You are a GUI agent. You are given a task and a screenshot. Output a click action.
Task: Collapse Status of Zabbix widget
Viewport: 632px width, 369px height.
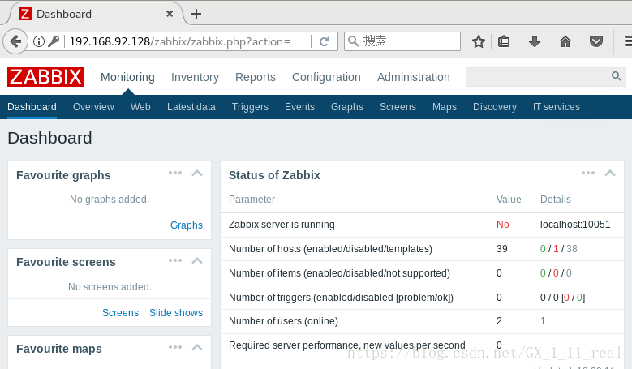pos(610,174)
